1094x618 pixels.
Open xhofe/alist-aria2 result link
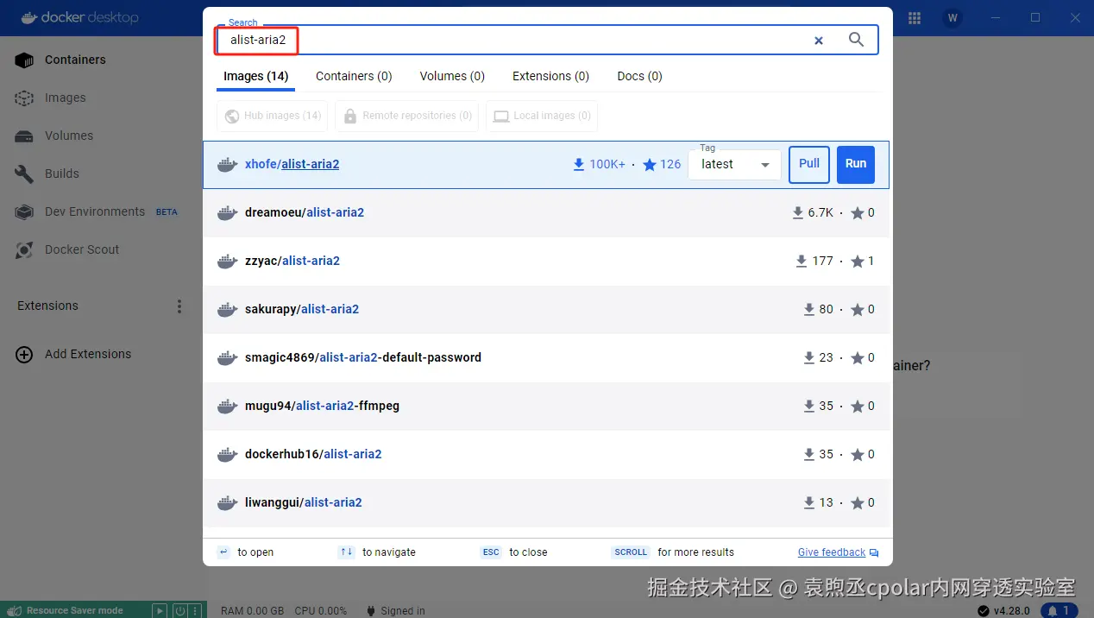[x=292, y=164]
